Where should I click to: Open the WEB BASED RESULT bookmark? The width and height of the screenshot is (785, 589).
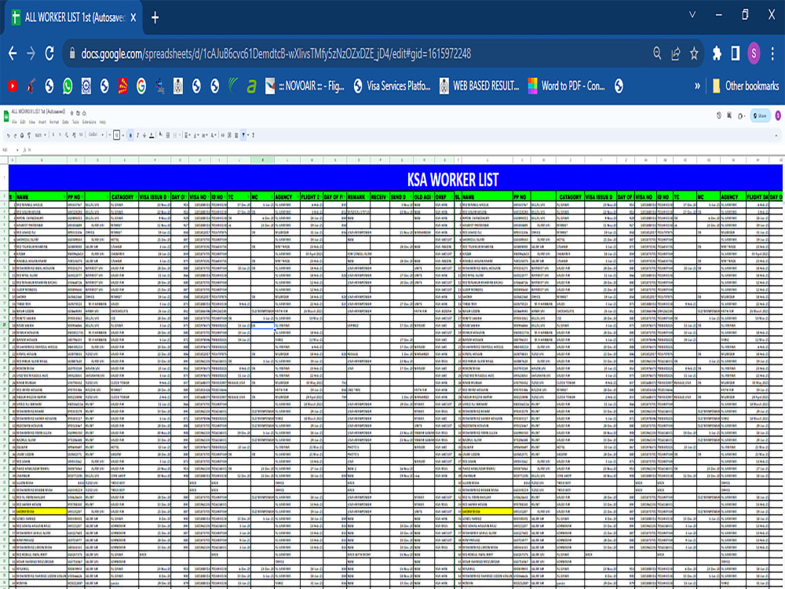coord(479,86)
